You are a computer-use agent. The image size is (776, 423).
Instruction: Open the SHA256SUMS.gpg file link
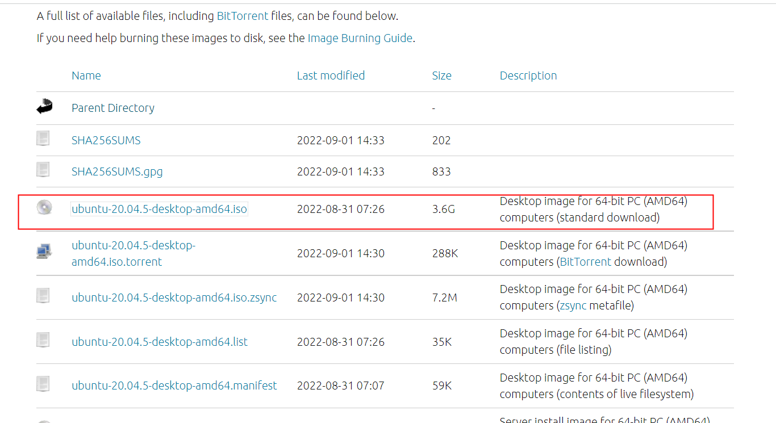point(117,171)
